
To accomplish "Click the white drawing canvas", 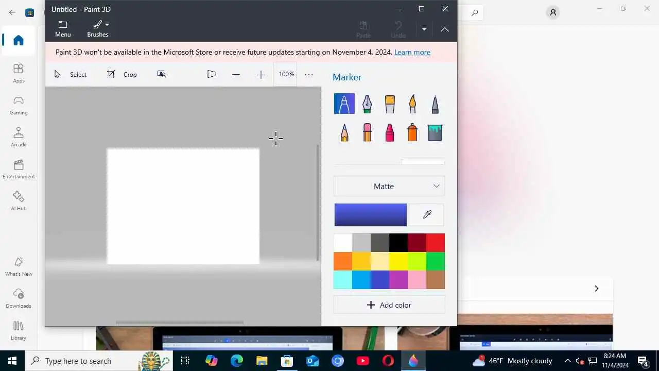I will [x=183, y=206].
